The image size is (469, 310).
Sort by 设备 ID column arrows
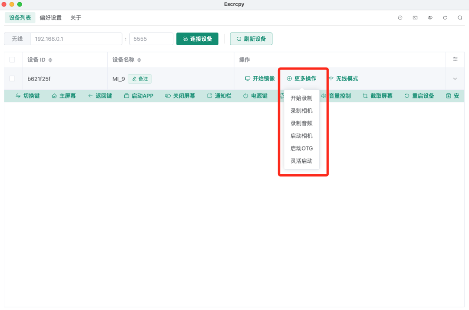point(50,60)
